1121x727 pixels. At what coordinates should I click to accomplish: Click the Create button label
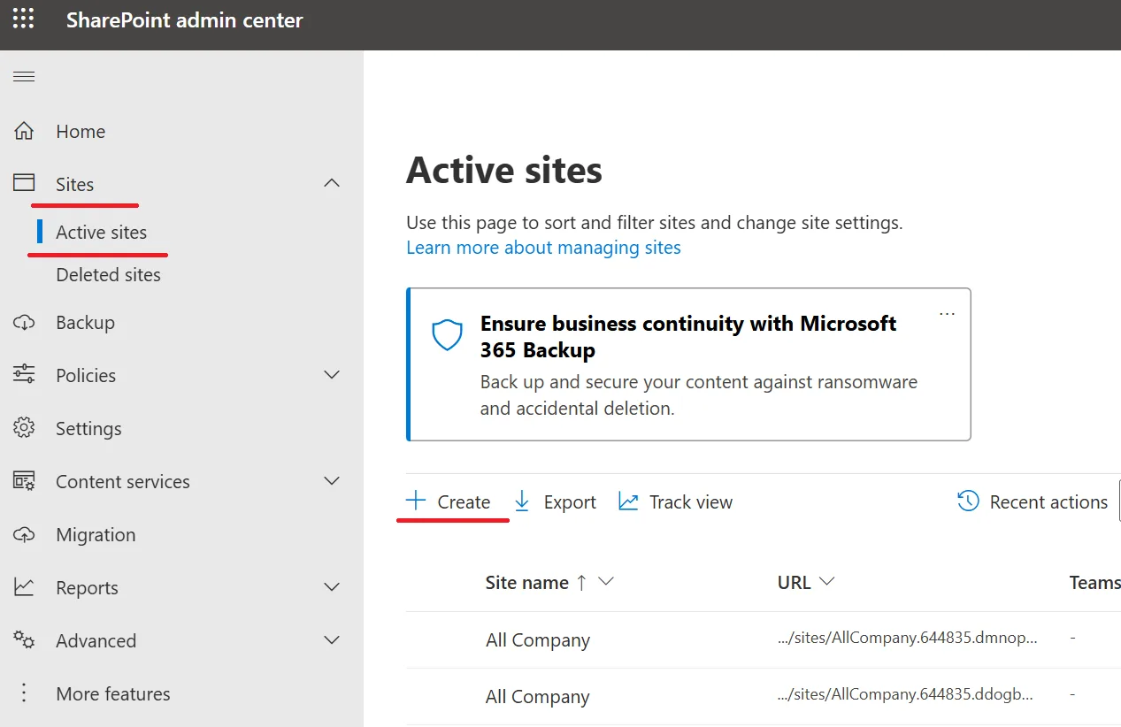pos(464,501)
